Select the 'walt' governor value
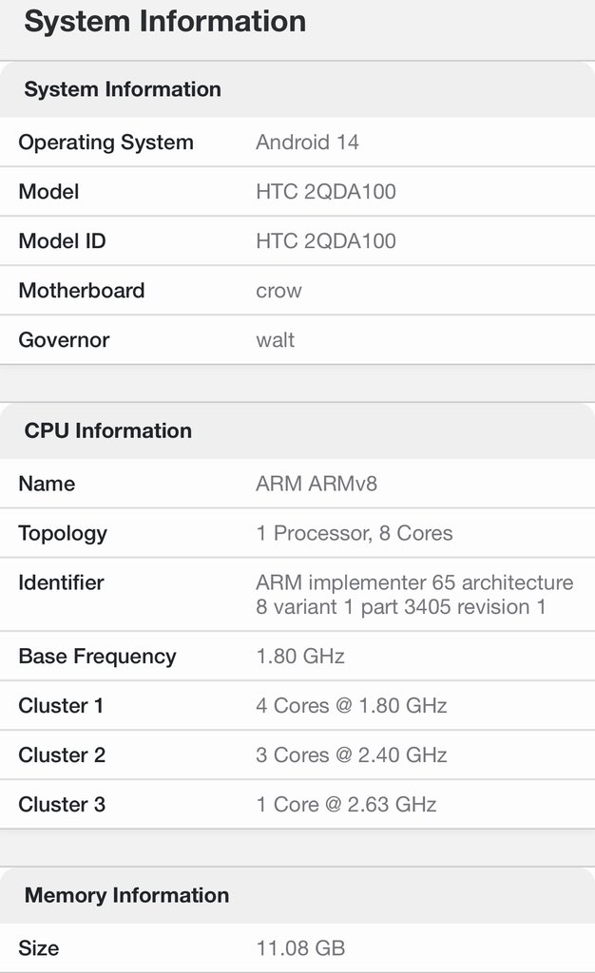The width and height of the screenshot is (595, 973). click(x=276, y=340)
